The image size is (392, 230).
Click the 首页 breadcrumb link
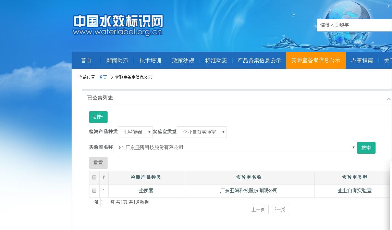tap(103, 77)
